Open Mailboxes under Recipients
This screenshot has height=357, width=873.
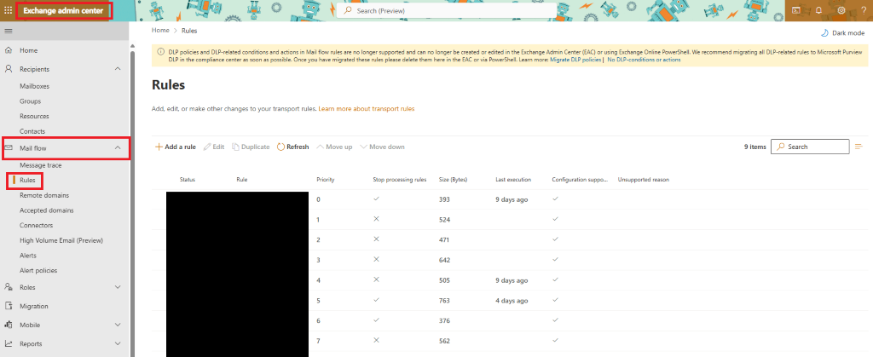coord(34,86)
